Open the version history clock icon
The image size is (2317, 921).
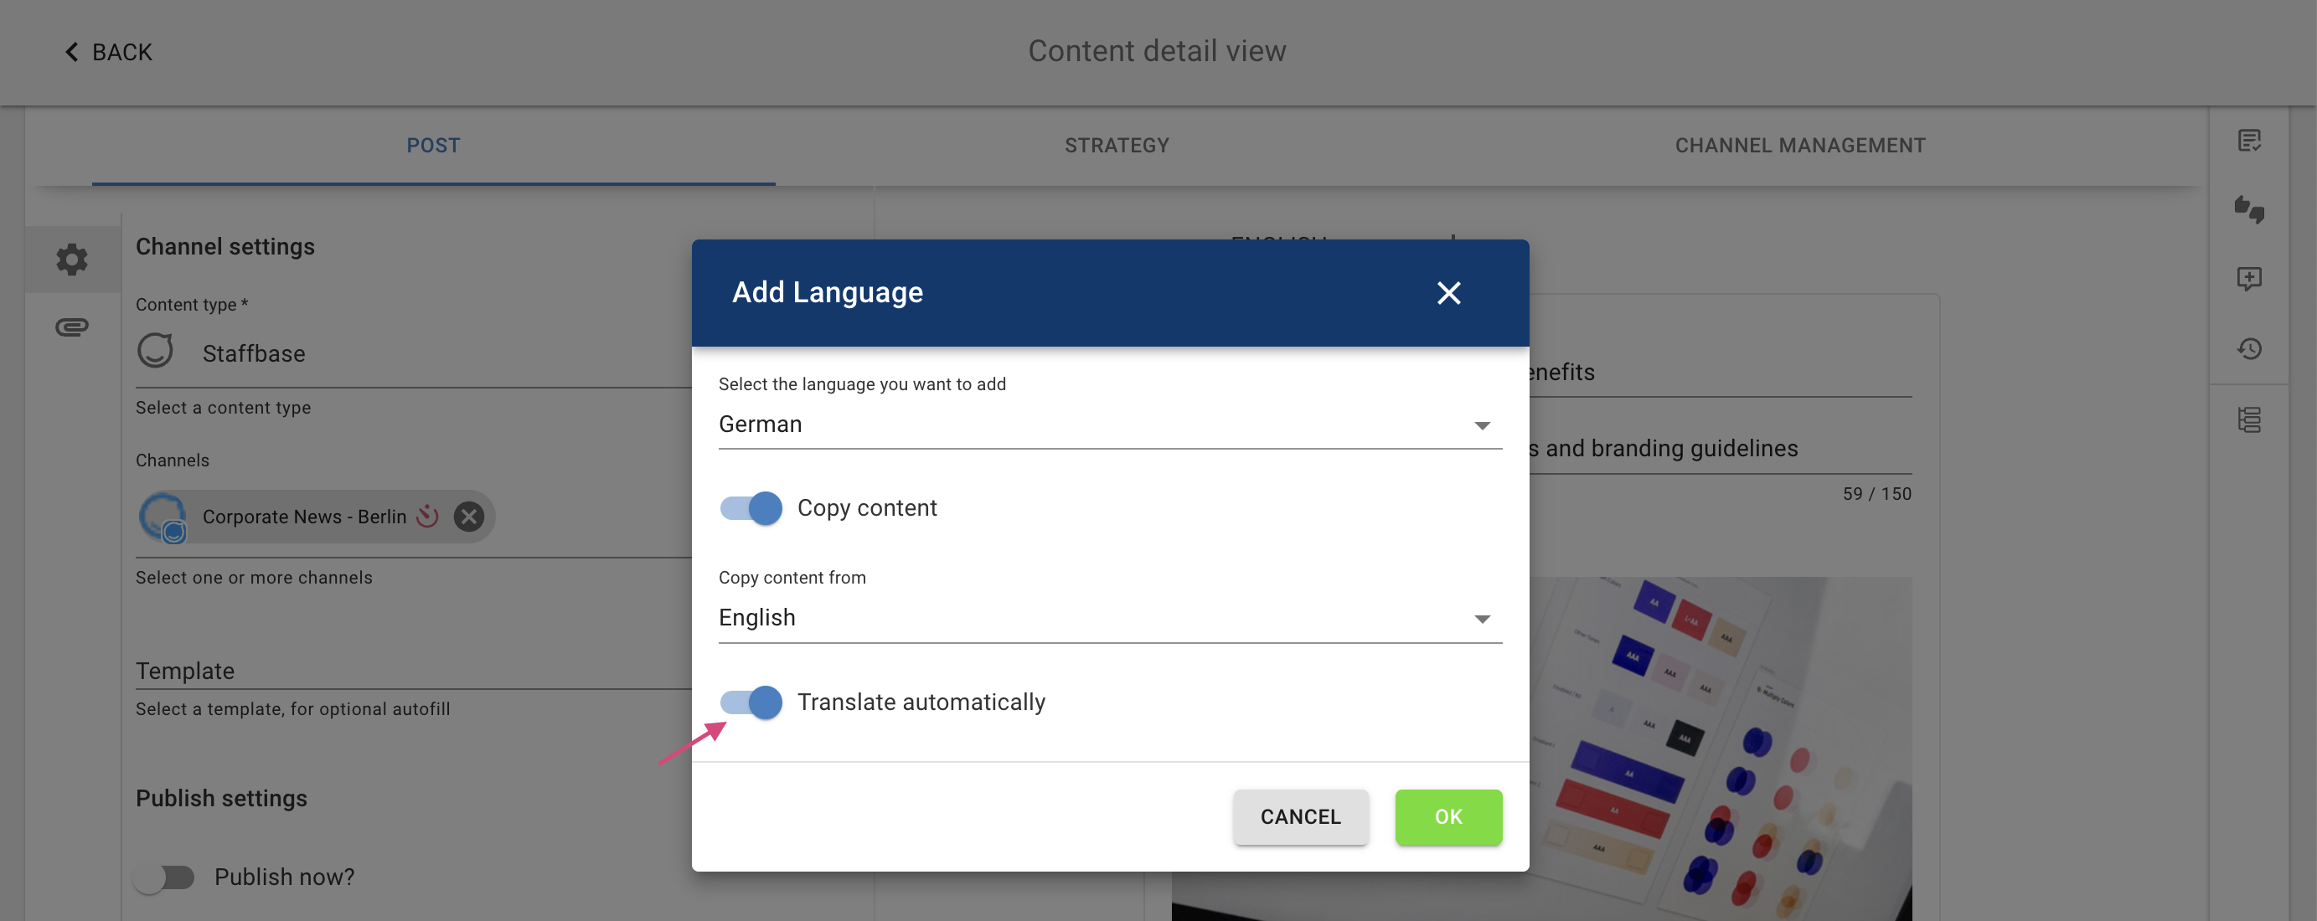2249,349
